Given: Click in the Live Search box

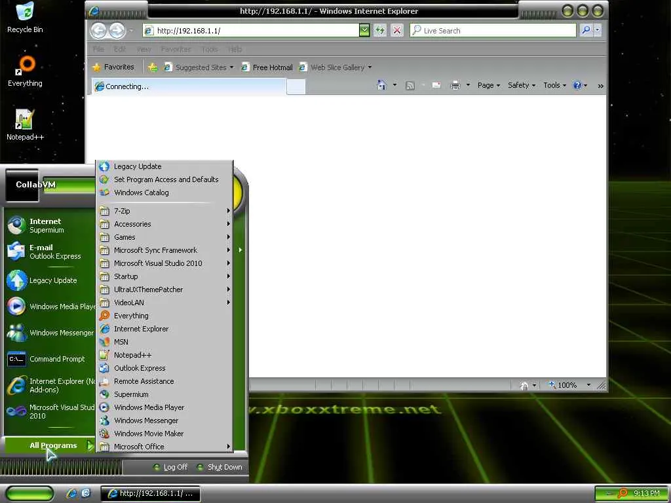Looking at the screenshot, I should [x=493, y=30].
